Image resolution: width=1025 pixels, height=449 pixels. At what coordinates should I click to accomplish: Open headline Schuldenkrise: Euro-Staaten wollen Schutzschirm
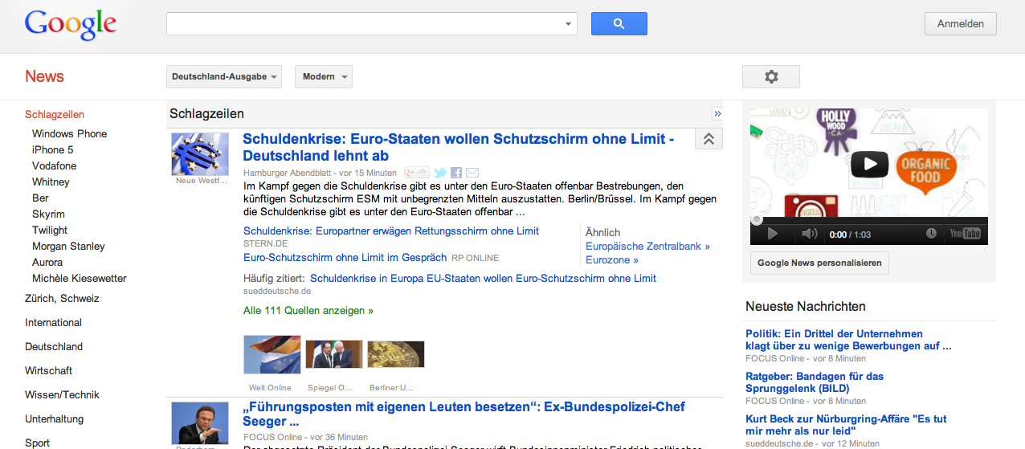coord(459,147)
